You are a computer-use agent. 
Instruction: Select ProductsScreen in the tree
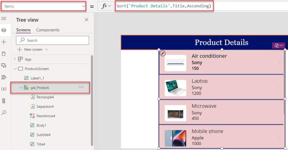pyautogui.click(x=37, y=69)
